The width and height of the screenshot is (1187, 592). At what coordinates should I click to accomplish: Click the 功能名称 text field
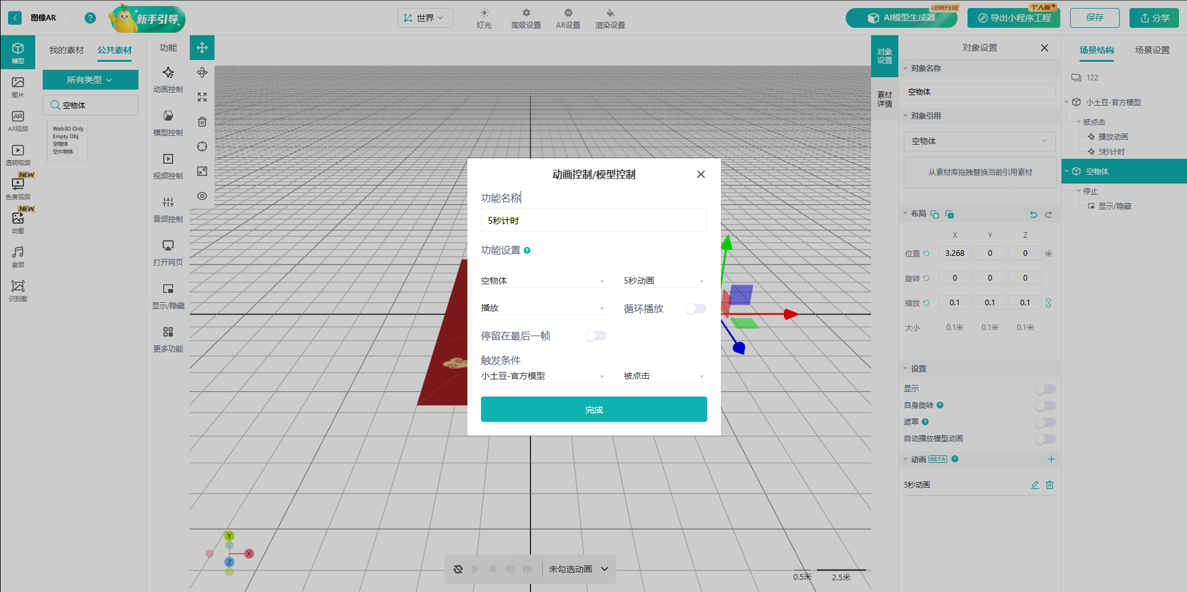[593, 221]
